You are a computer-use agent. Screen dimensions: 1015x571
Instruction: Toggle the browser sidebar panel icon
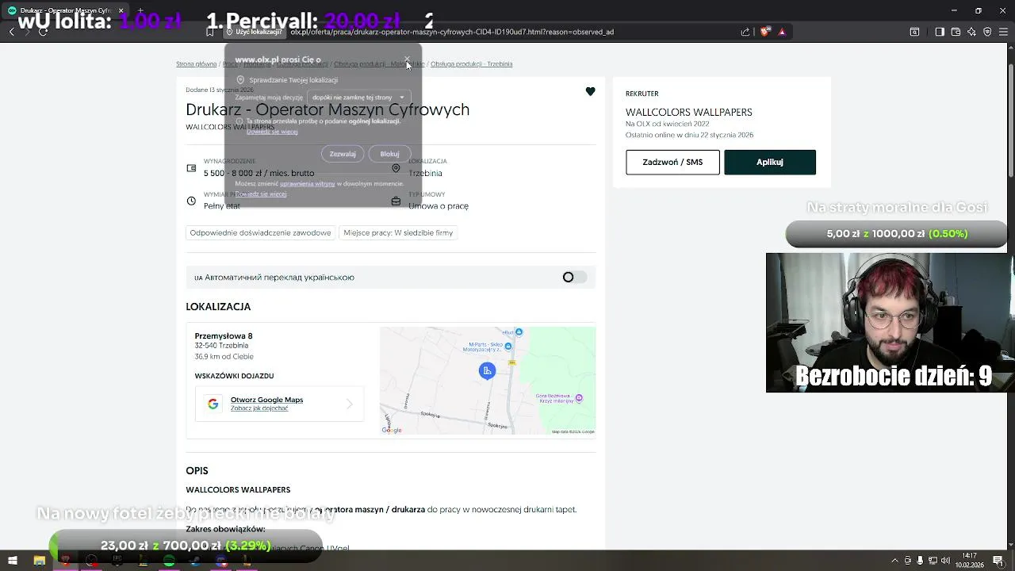[x=940, y=32]
